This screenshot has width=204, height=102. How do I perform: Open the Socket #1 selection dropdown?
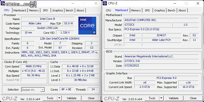tap(33, 90)
